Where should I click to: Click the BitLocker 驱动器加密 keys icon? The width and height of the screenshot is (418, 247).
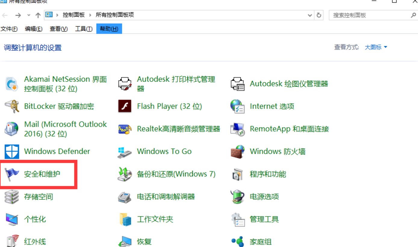[x=12, y=107]
